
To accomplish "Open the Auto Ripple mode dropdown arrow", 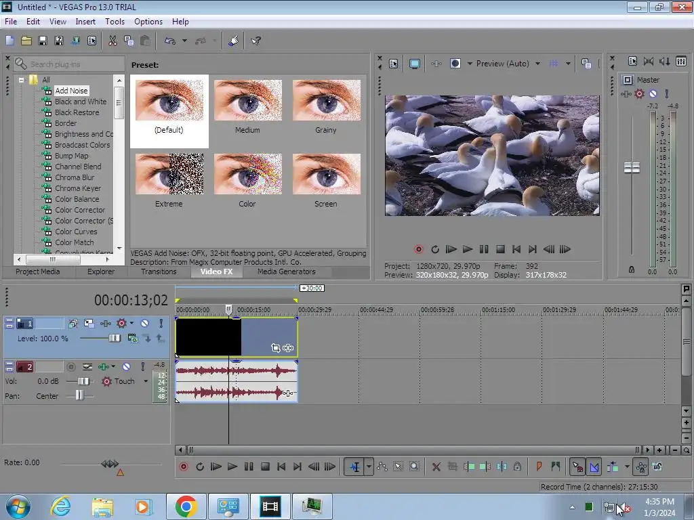I will 627,467.
